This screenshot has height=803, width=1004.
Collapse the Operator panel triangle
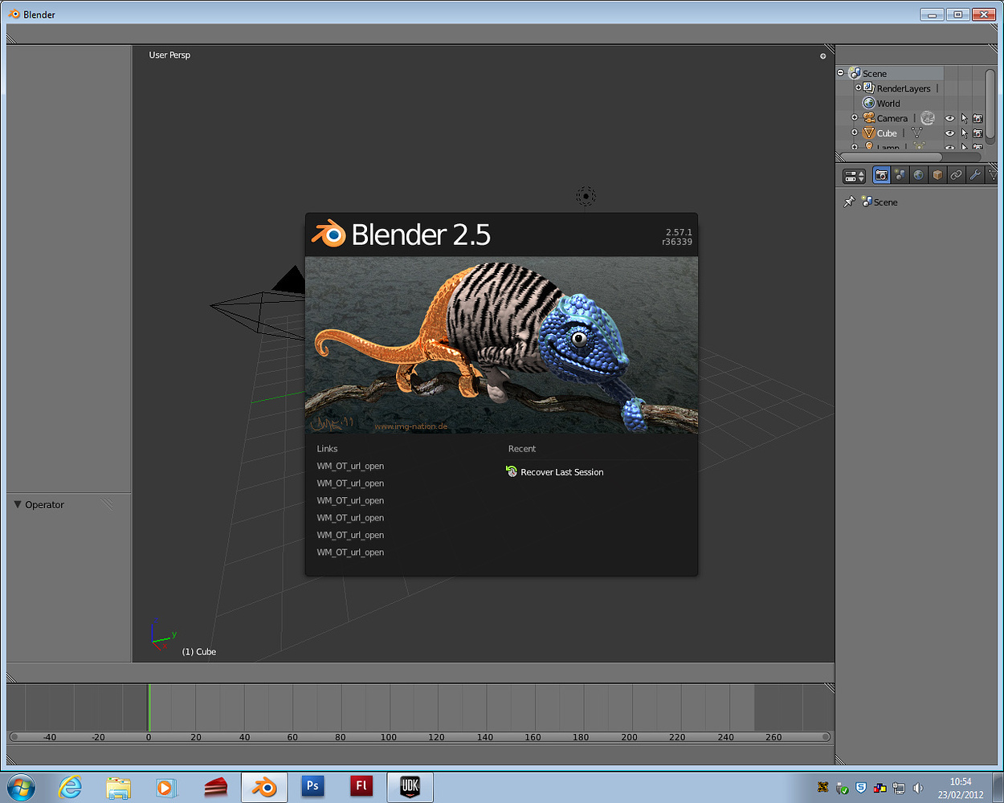coord(18,504)
